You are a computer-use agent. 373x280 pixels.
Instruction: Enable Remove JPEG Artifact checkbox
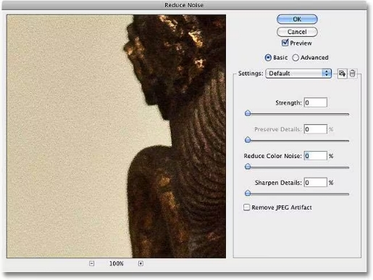(246, 207)
